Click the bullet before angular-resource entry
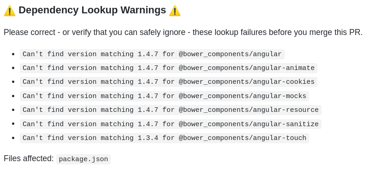 (13, 110)
